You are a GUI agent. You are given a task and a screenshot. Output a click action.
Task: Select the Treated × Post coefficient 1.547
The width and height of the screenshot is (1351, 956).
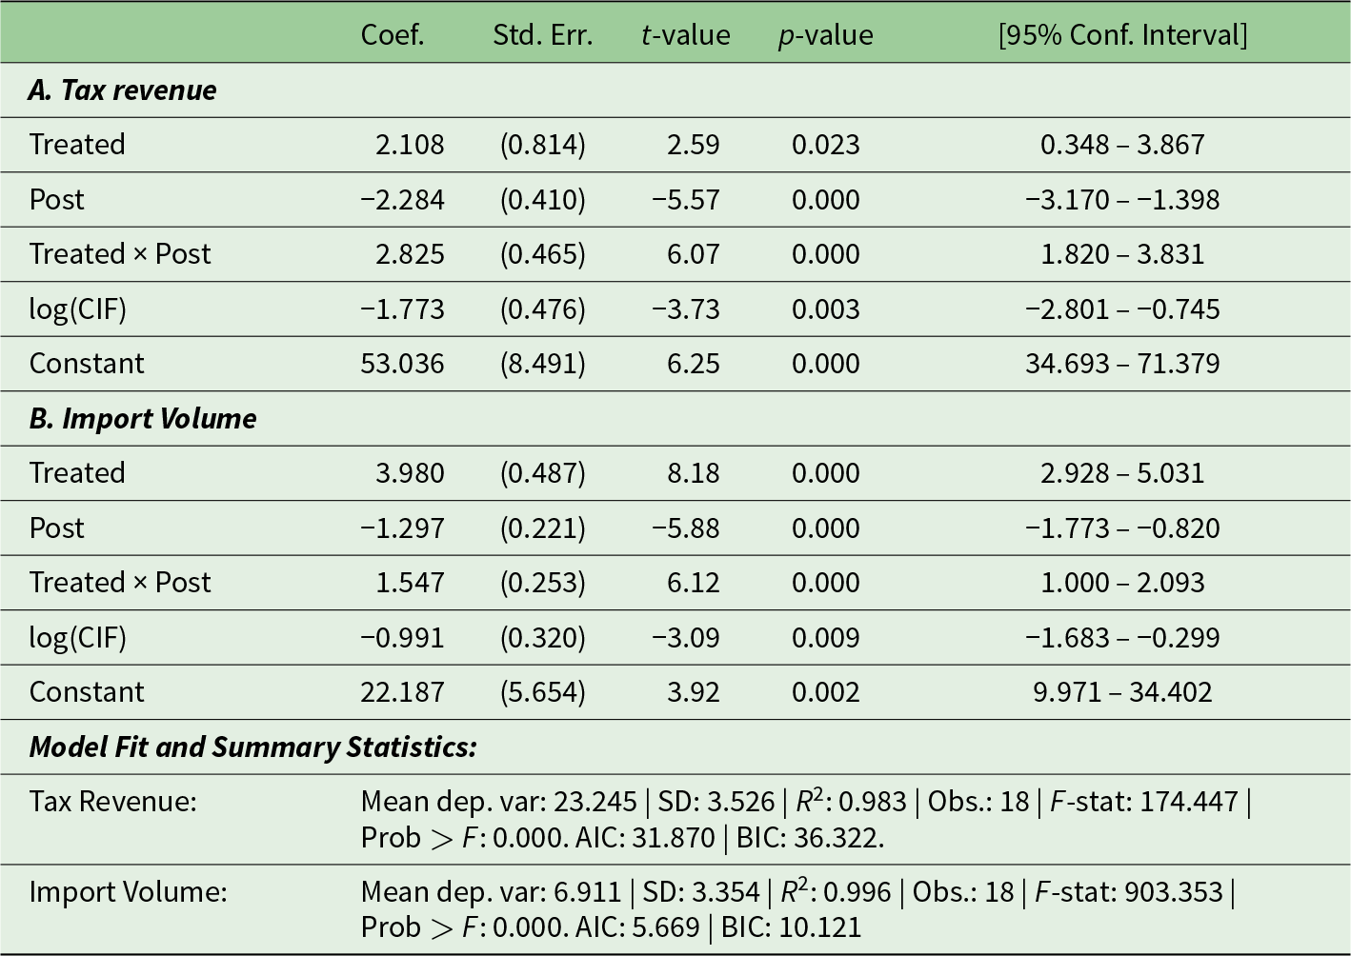pos(410,583)
